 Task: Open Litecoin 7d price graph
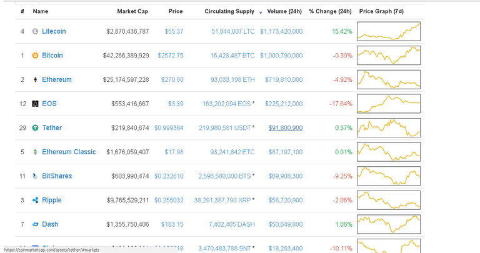click(x=389, y=31)
